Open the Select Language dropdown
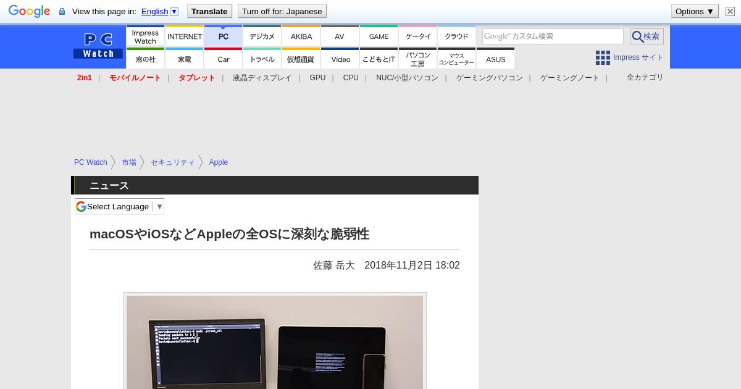This screenshot has height=389, width=741. coord(120,206)
